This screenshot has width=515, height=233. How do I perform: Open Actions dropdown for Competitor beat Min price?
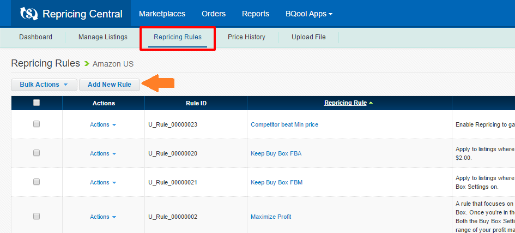click(x=103, y=124)
